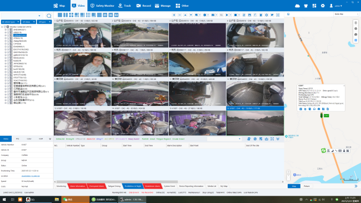361x203 pixels.
Task: Click the save icon in video toolbar
Action: click(249, 15)
